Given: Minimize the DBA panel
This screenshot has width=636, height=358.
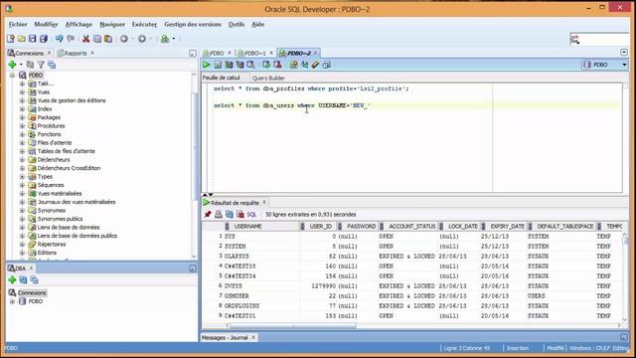Looking at the screenshot, I should tap(193, 268).
